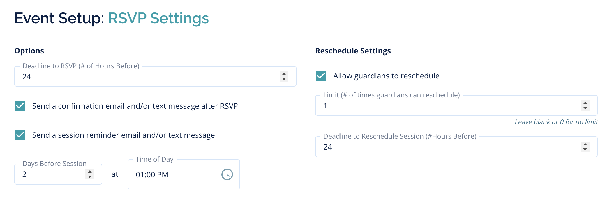Focus the Deadline to RSVP input field

point(146,77)
